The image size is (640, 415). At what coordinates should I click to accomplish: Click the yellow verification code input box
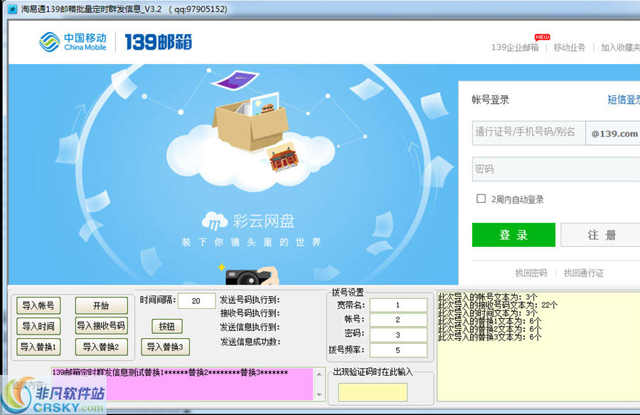(x=373, y=392)
